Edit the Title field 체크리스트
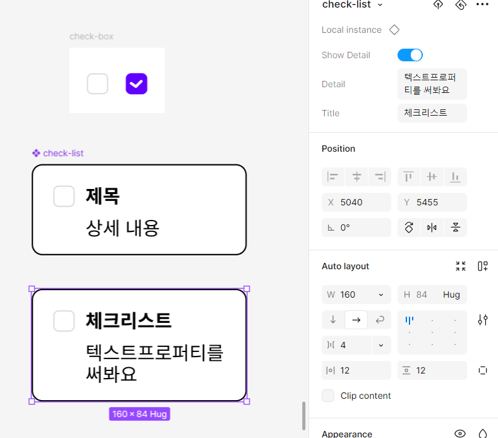Image resolution: width=498 pixels, height=438 pixels. point(432,113)
